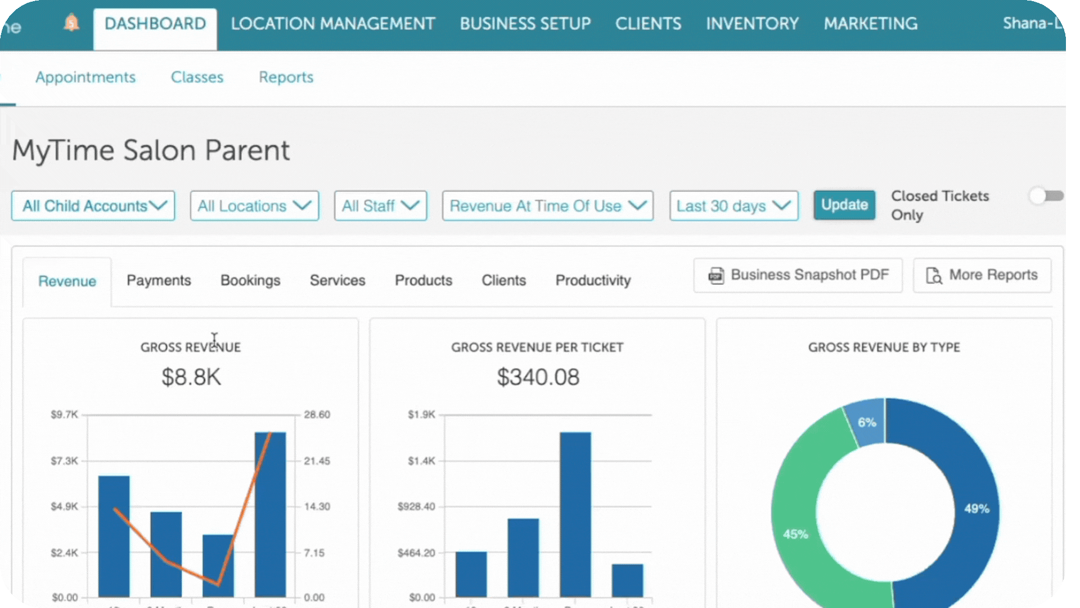This screenshot has height=608, width=1080.
Task: Open the Location Management menu
Action: pos(333,24)
